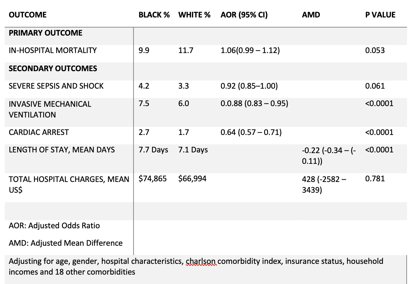Click the BLACK % column header

[154, 15]
